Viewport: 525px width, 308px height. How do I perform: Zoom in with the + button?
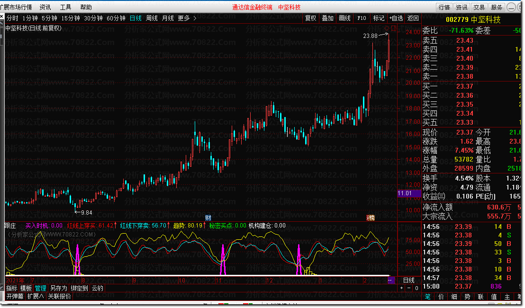click(401, 288)
